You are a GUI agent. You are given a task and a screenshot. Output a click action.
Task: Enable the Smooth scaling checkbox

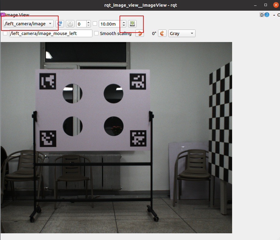[97, 34]
